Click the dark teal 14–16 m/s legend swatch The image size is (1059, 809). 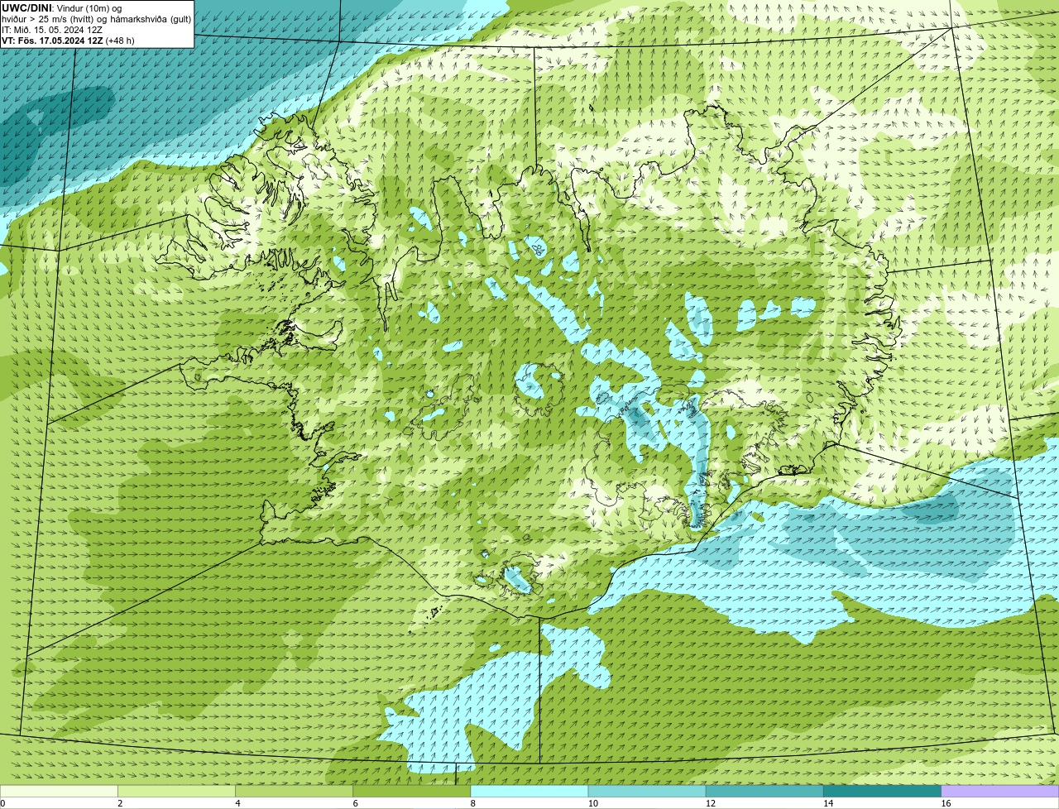coord(882,792)
